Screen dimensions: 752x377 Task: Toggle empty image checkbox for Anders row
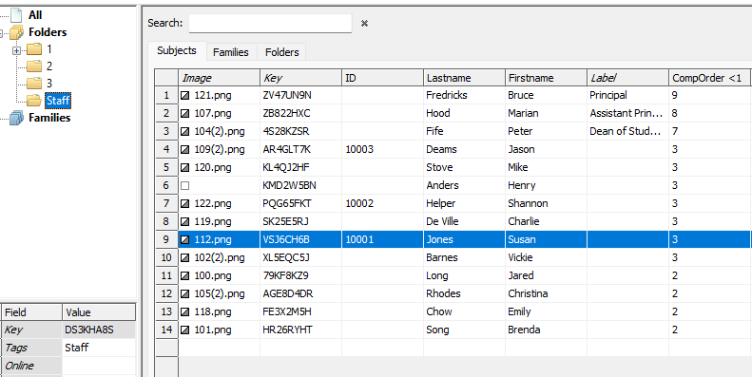tap(184, 185)
